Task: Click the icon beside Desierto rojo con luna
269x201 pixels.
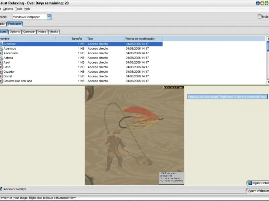Action: click(1, 81)
